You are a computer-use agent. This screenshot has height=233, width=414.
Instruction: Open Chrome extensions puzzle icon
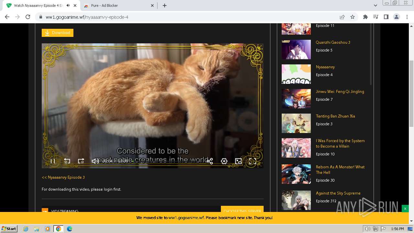[365, 17]
